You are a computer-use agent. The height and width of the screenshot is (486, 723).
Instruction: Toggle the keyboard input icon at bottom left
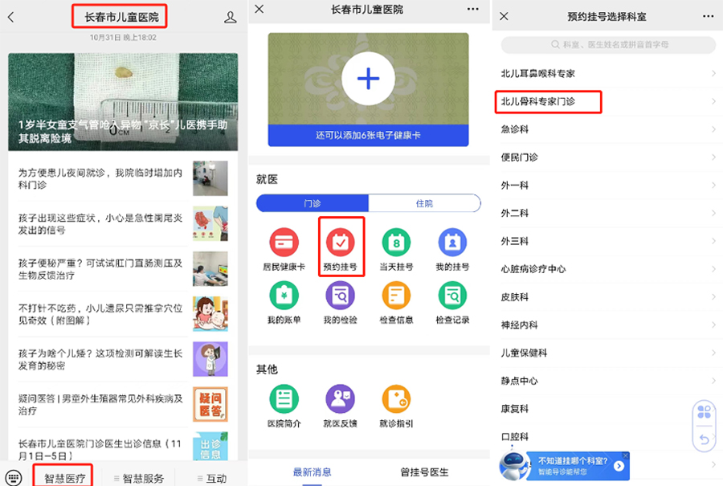pos(13,477)
